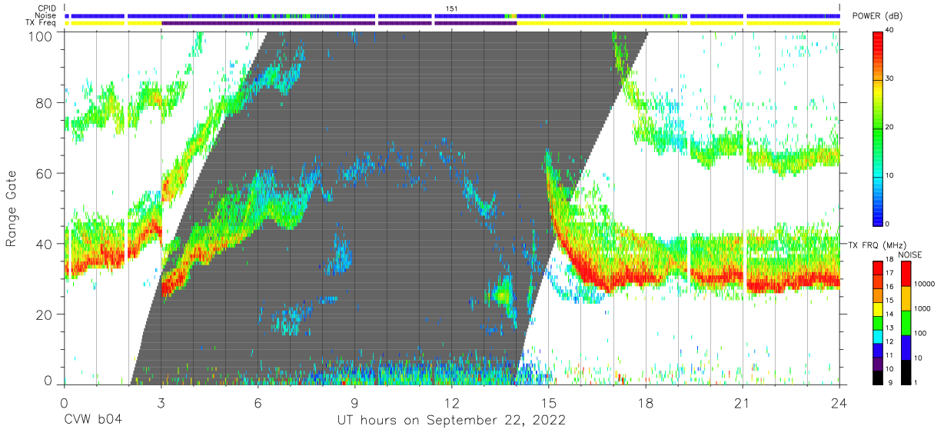Click the 10000 value on NOISE scale

click(925, 284)
